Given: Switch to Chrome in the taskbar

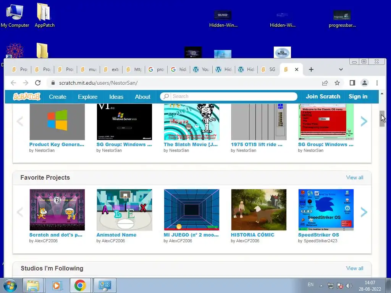Looking at the screenshot, I should coord(80,285).
